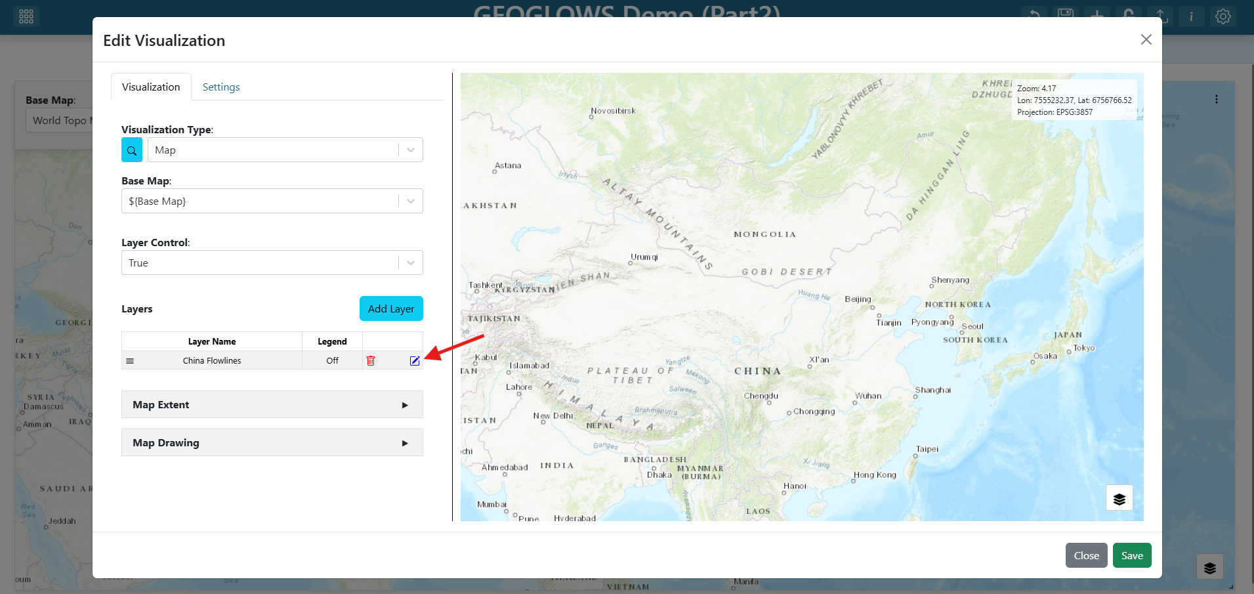The image size is (1254, 594).
Task: Open the dashboard info icon
Action: coord(1191,16)
